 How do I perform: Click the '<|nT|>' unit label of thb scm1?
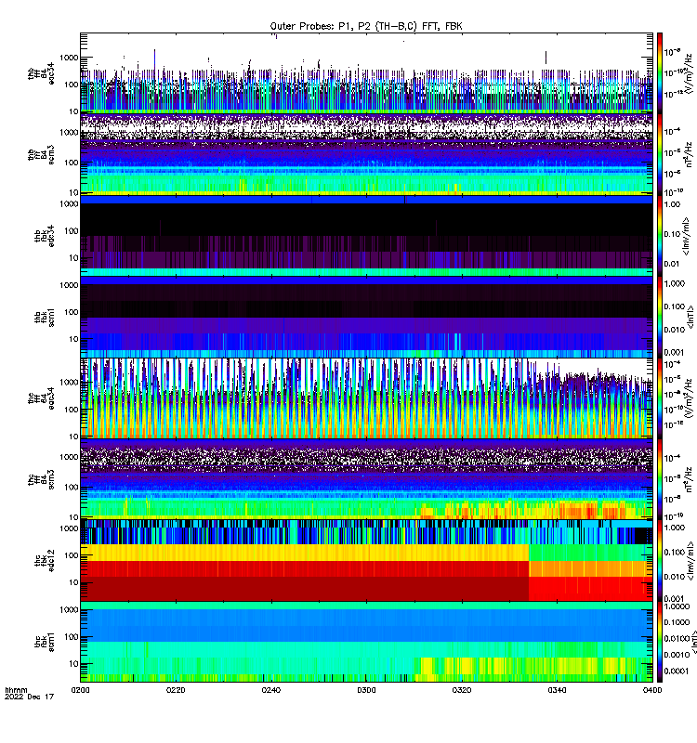pos(690,317)
